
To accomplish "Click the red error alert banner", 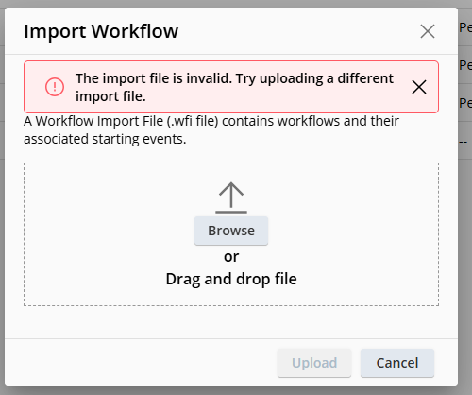I will [x=231, y=87].
